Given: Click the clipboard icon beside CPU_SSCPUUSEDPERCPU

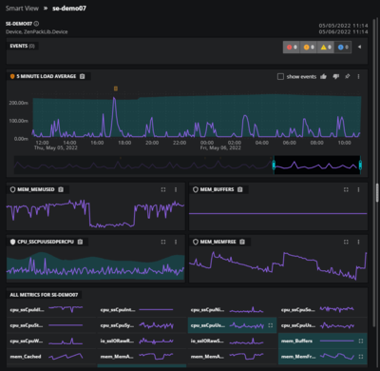Looking at the screenshot, I should 80,242.
